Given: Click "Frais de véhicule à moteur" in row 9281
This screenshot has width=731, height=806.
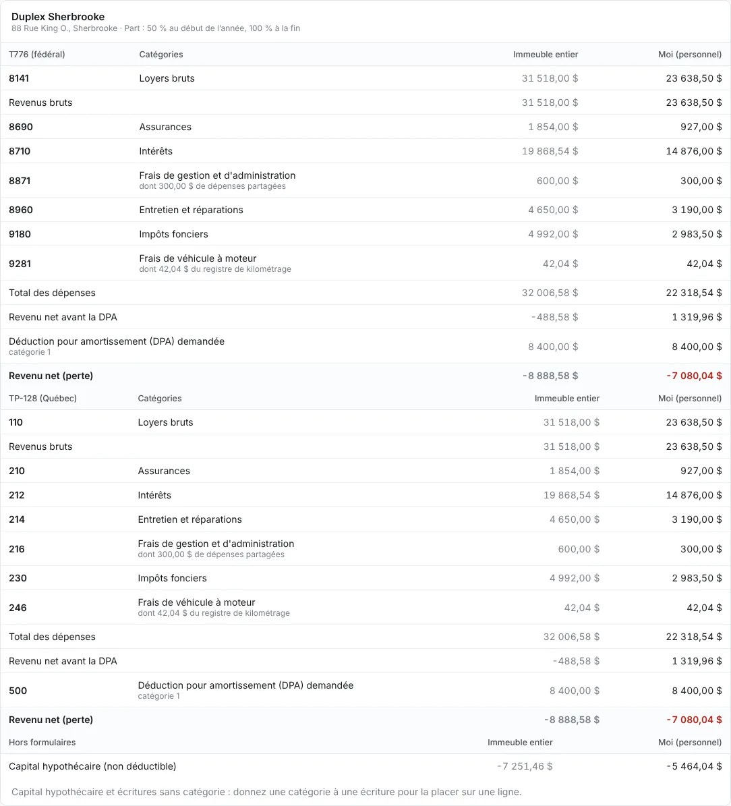Looking at the screenshot, I should [198, 258].
